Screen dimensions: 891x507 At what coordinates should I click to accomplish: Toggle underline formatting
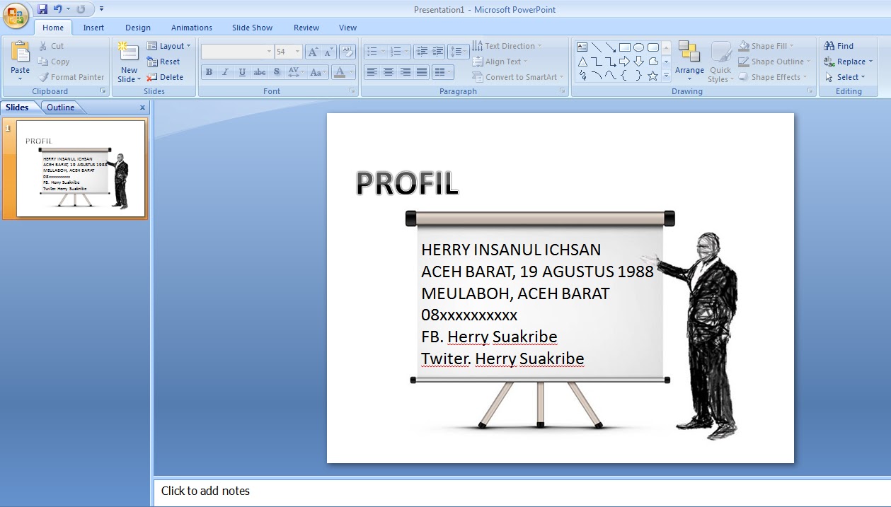click(243, 72)
